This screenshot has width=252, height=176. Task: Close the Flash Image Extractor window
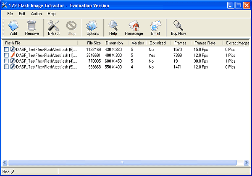(x=247, y=5)
